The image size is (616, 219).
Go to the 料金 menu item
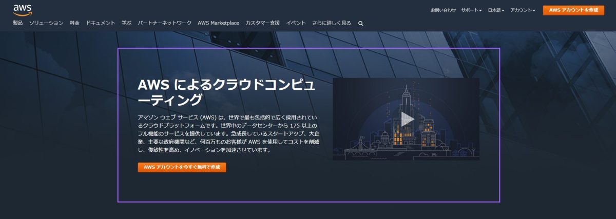click(x=74, y=23)
